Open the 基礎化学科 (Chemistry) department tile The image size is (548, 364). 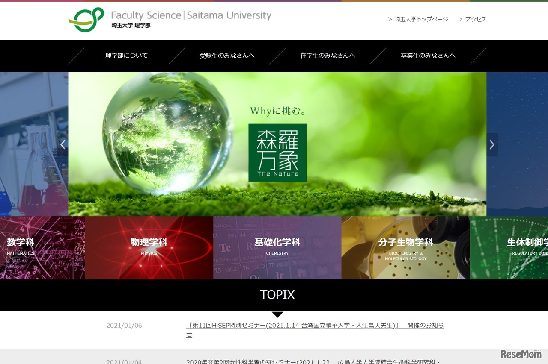point(277,247)
